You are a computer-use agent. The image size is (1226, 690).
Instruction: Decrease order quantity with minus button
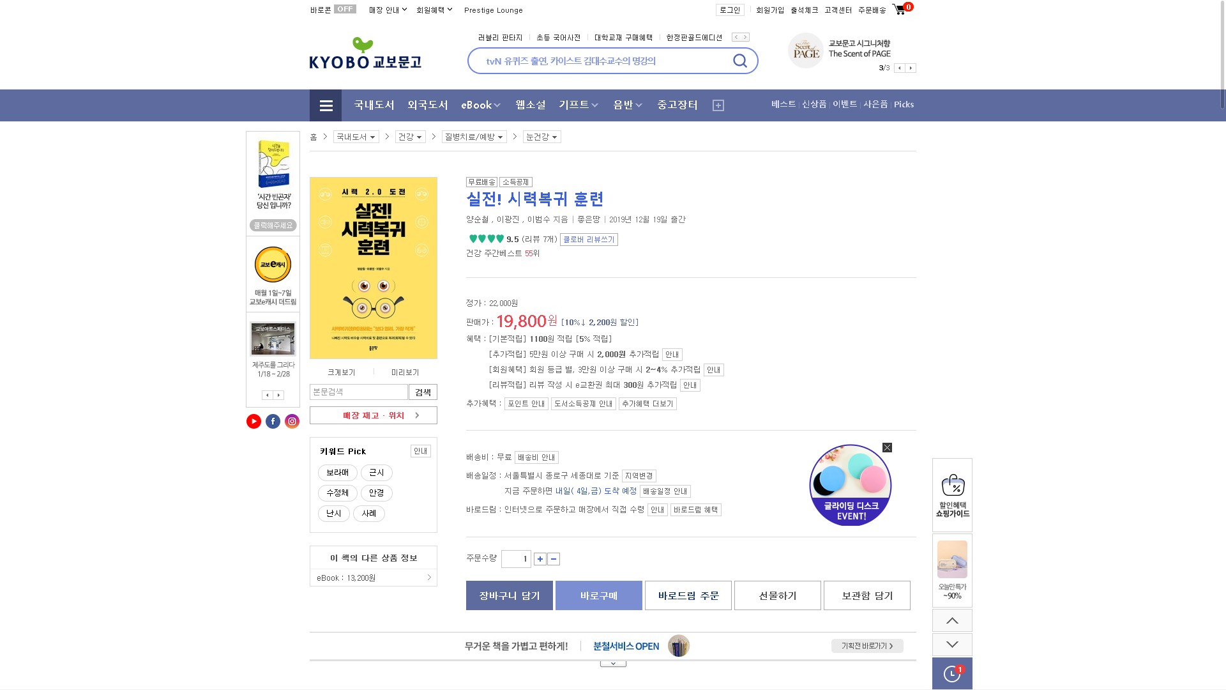click(554, 559)
